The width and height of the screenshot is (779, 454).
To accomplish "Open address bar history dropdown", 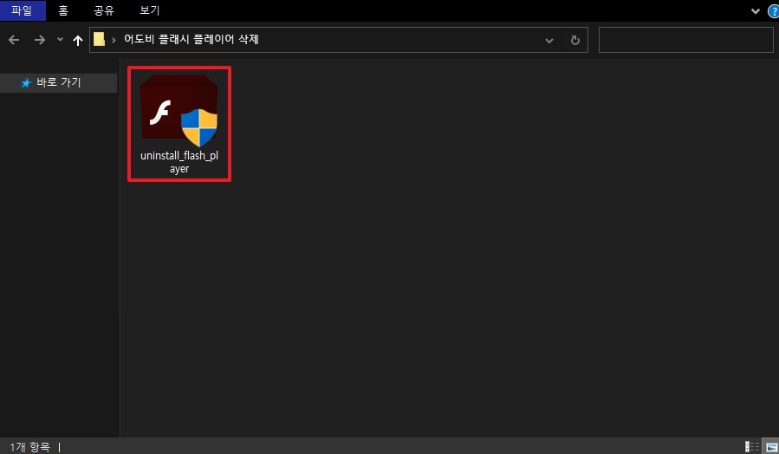I will point(549,40).
